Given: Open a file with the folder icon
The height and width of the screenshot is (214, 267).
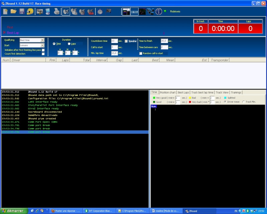Looking at the screenshot, I should pyautogui.click(x=13, y=12).
